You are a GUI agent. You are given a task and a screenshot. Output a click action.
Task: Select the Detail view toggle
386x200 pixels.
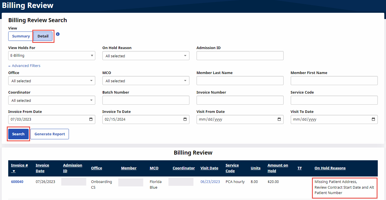(x=43, y=36)
